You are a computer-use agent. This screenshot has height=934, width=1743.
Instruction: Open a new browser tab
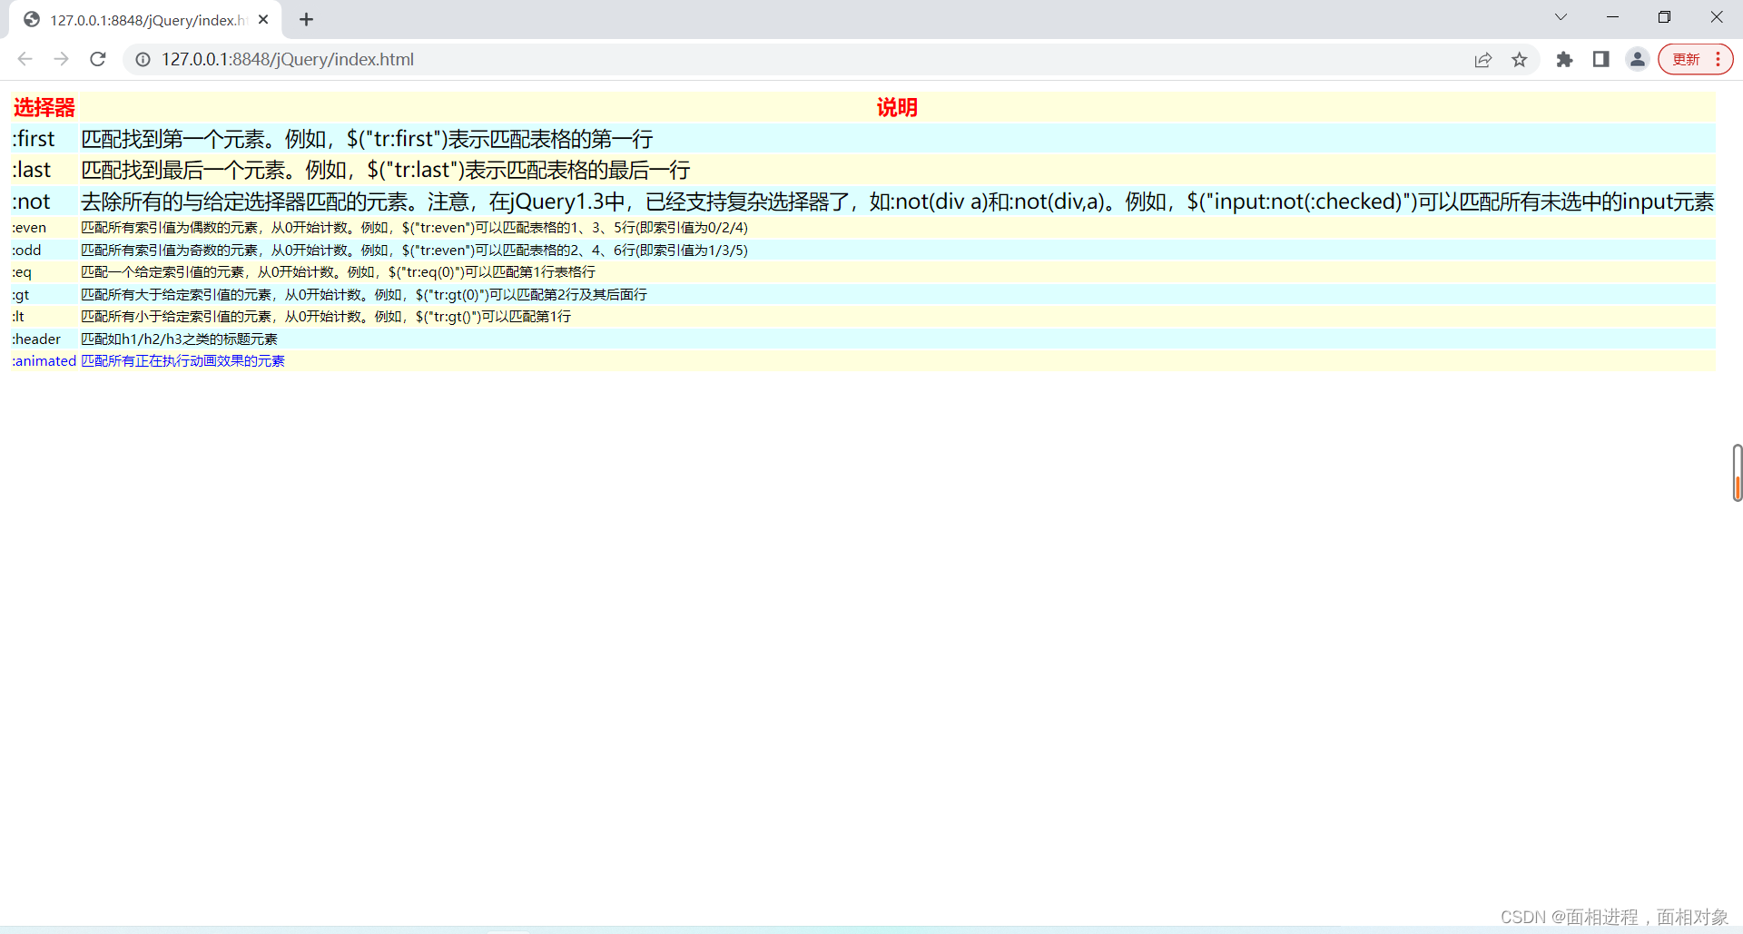pyautogui.click(x=306, y=19)
